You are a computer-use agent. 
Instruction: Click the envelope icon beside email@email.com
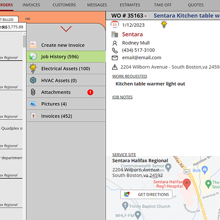point(115,58)
